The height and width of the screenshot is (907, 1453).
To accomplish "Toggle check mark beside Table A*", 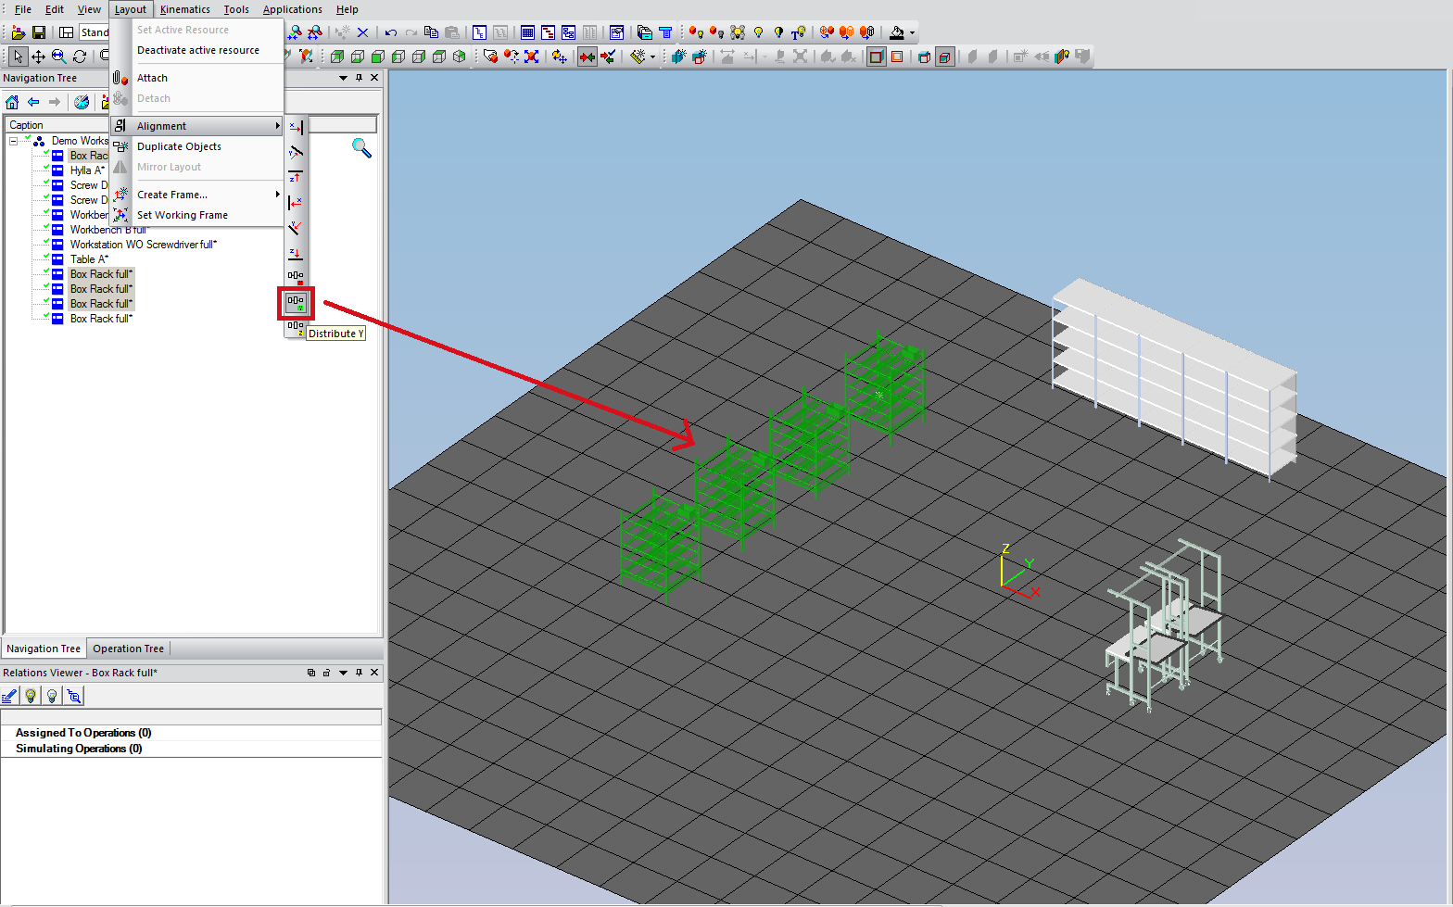I will (x=46, y=257).
